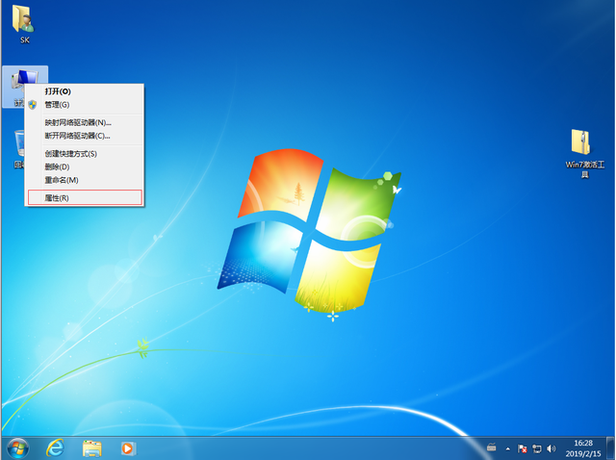Click the keyboard icon in the tray
Viewport: 616px width, 460px height.
tap(492, 447)
